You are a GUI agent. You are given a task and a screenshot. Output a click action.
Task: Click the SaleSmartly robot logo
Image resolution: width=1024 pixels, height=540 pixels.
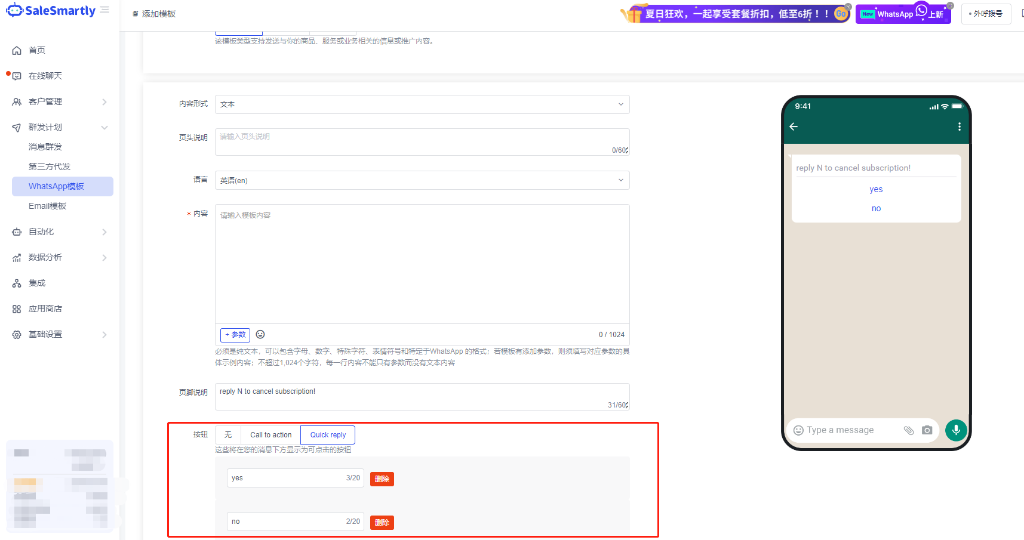click(14, 10)
